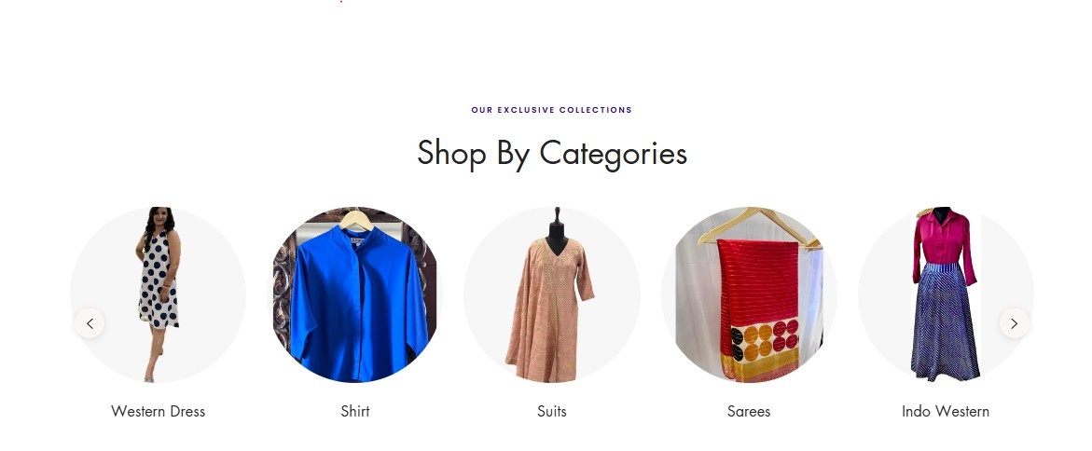Click the Indo Western label link
The width and height of the screenshot is (1092, 451).
coord(946,411)
